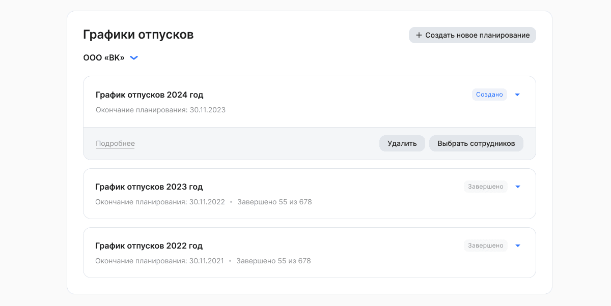Click the Завершено 55 из 678 text for 2023
This screenshot has width=611, height=306.
274,202
